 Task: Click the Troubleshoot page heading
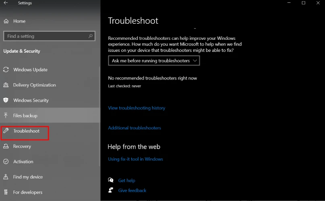[x=133, y=21]
